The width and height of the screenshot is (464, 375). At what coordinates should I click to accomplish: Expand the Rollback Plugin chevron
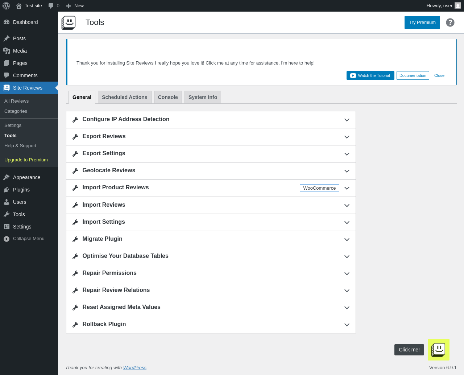(347, 325)
